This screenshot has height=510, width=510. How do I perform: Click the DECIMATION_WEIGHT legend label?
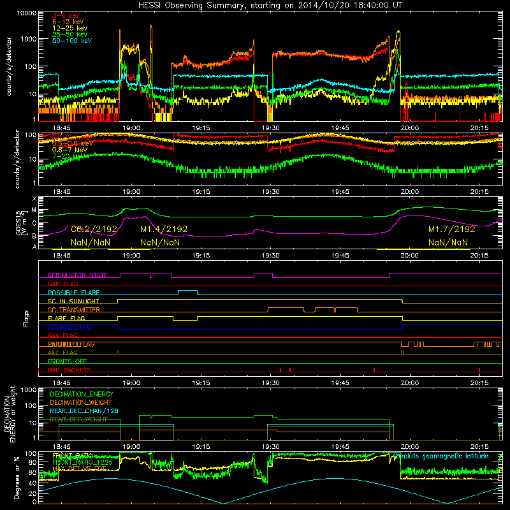[81, 403]
